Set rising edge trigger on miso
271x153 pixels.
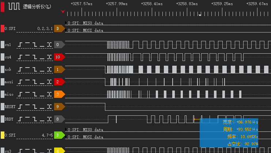click(x=20, y=94)
